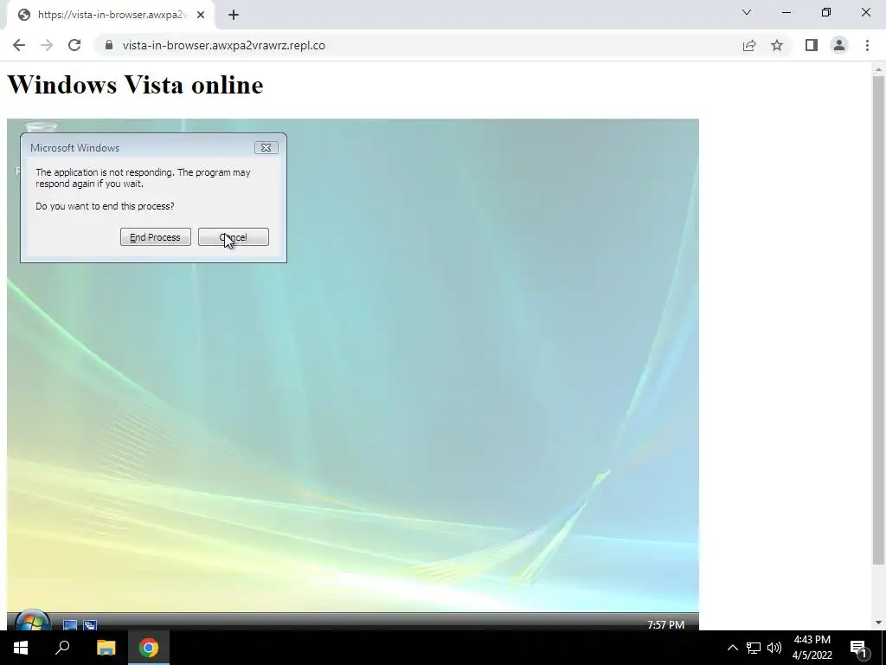Open File Explorer from the taskbar
Screen dimensions: 886x665
point(106,648)
